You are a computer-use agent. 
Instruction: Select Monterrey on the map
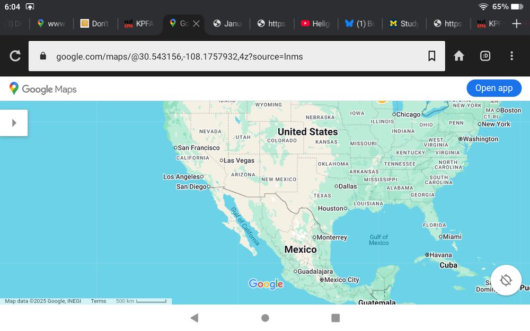330,237
